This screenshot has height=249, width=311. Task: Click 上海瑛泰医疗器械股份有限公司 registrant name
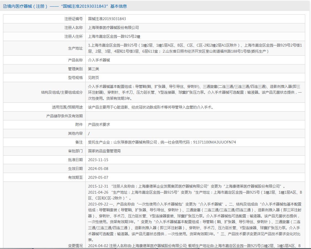114,28
